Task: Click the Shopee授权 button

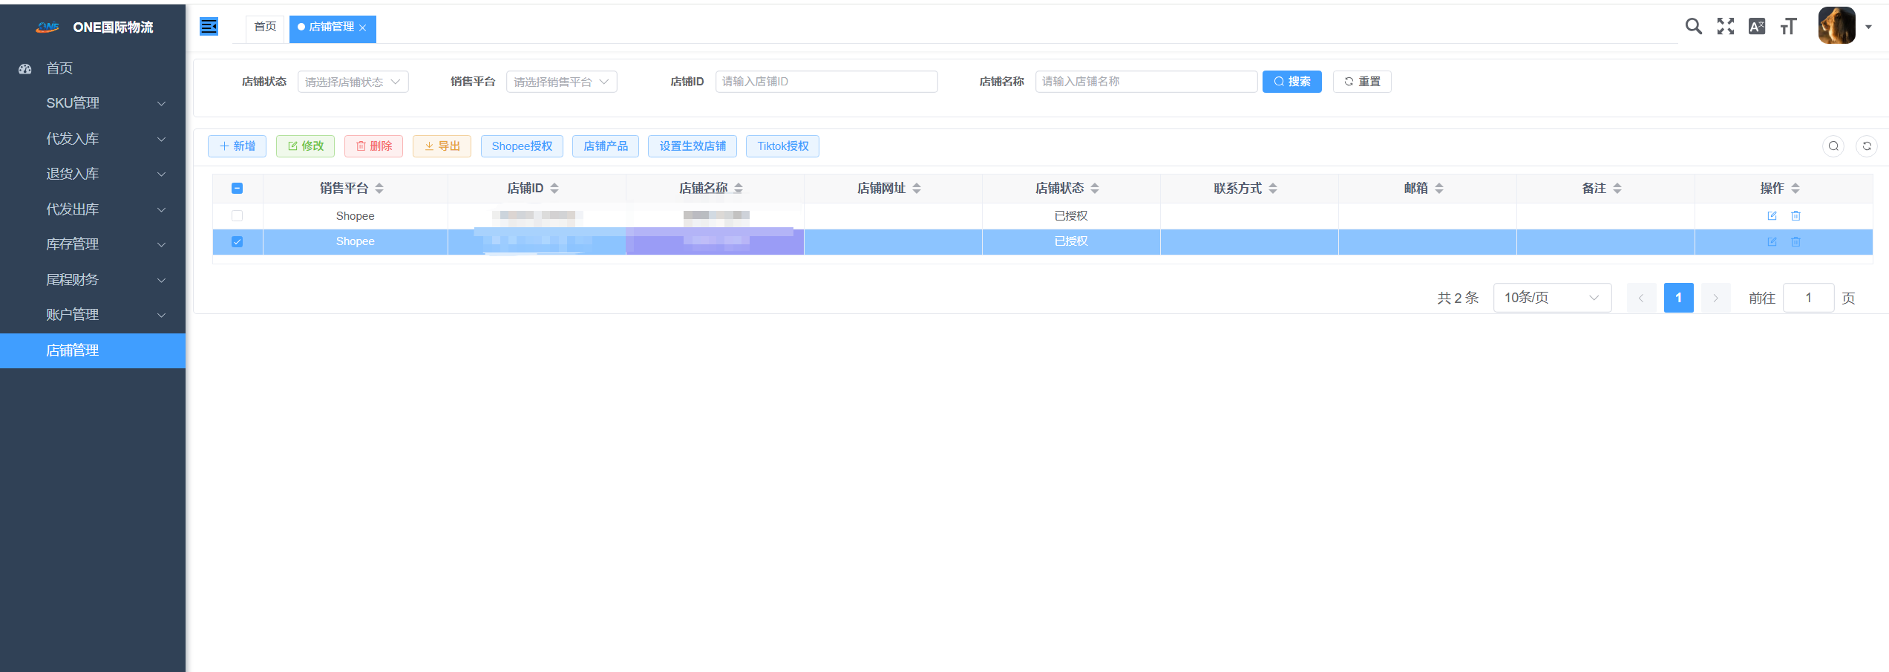Action: (522, 146)
